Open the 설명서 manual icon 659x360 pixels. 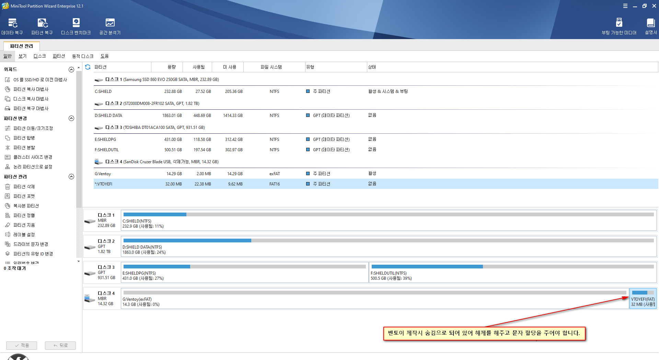tap(651, 26)
